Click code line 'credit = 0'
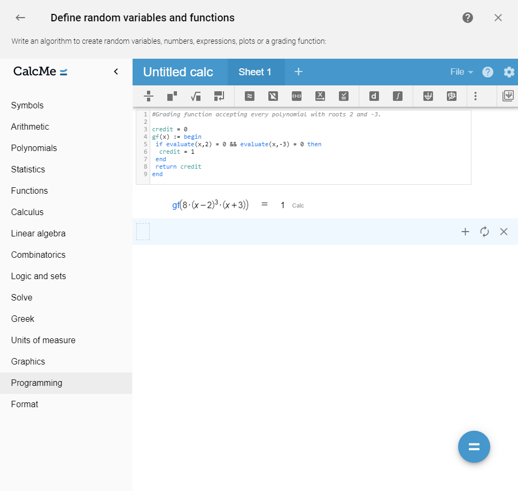The width and height of the screenshot is (518, 491). coord(169,129)
